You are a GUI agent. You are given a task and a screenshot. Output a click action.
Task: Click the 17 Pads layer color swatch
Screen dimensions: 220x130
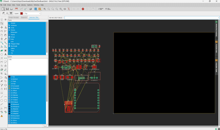click(x=9, y=81)
